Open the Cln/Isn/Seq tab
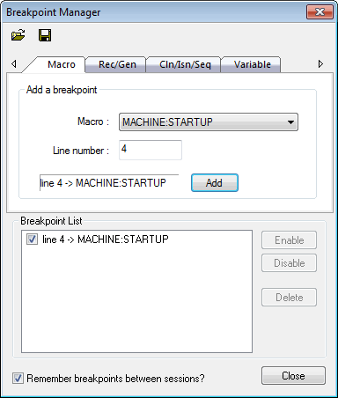Screen dimensions: 338x398 [x=185, y=64]
